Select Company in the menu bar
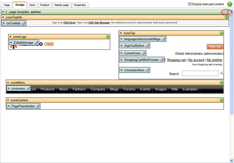 tap(98, 89)
